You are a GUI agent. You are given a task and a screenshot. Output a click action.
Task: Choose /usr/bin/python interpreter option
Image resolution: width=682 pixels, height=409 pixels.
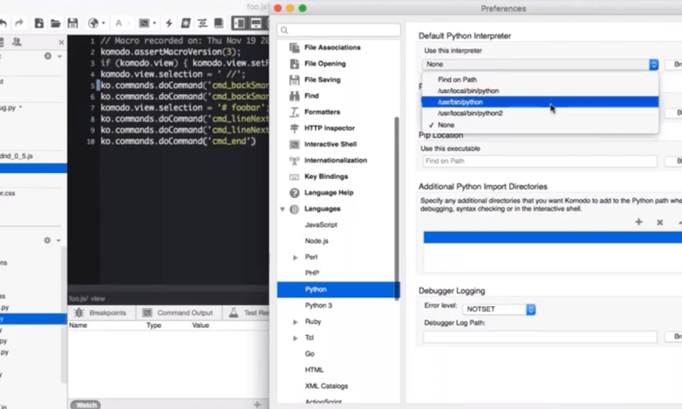tap(540, 102)
